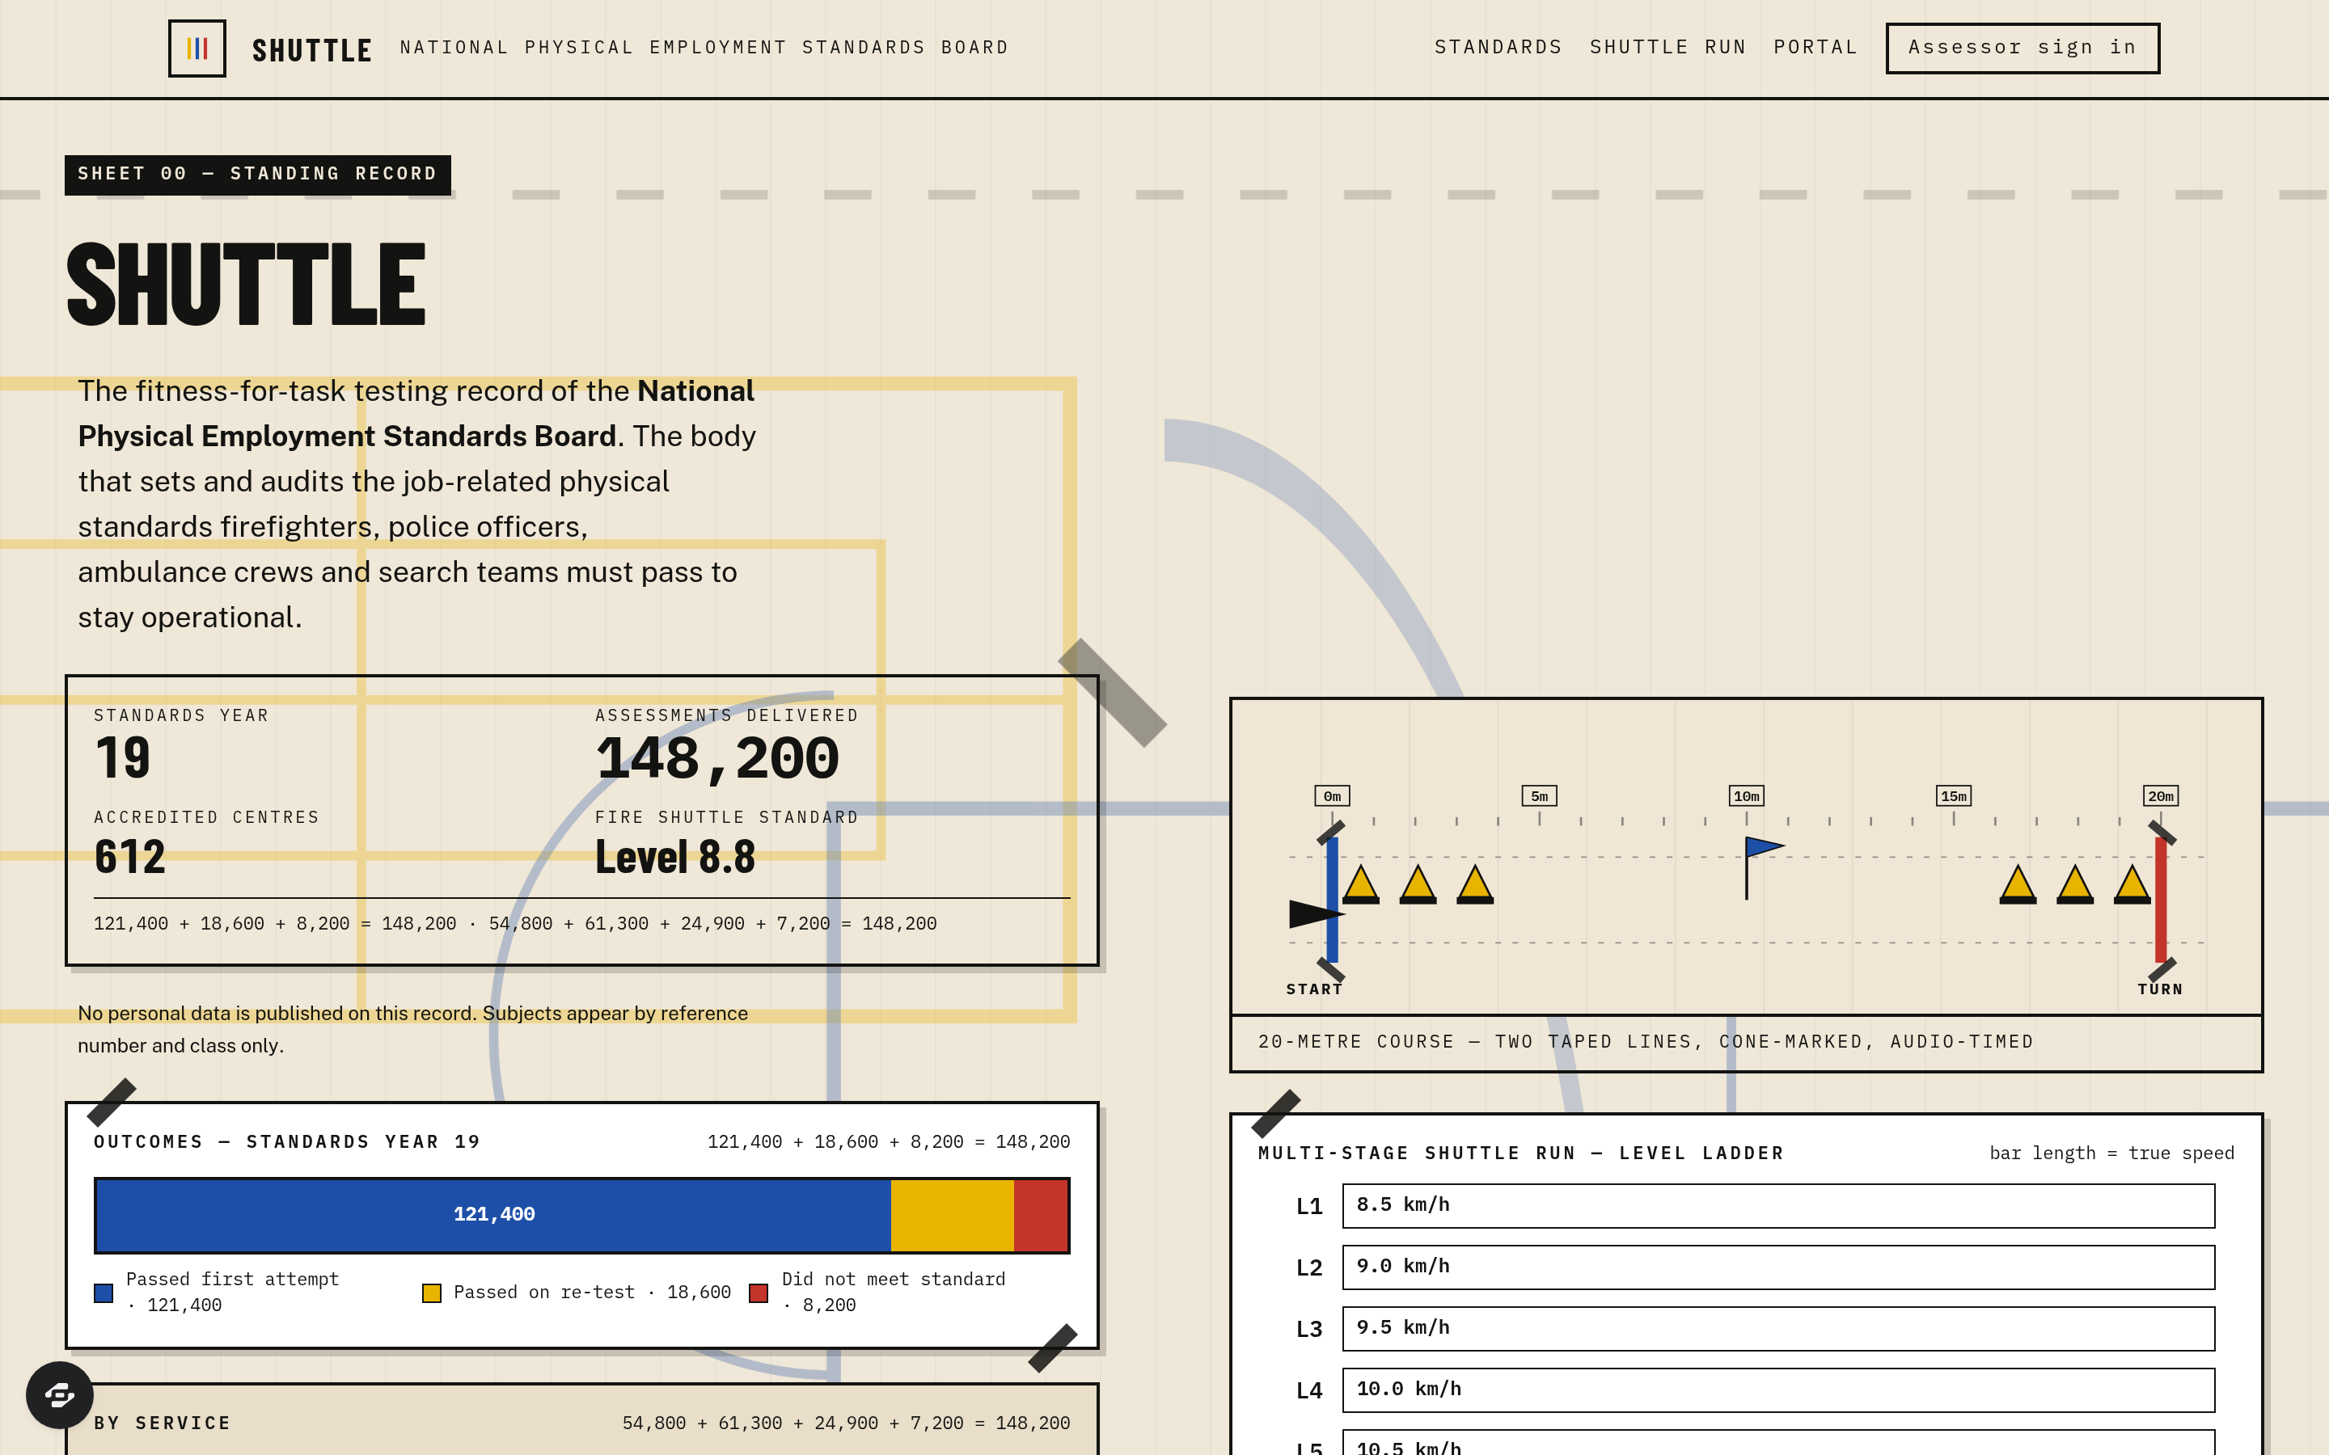Click the standards year value 19
2329x1455 pixels.
pyautogui.click(x=122, y=758)
